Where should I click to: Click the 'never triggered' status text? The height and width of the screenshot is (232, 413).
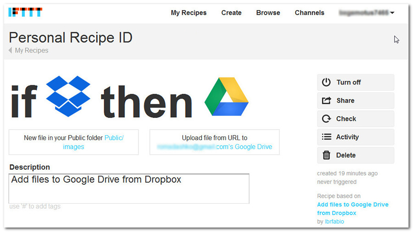point(337,182)
